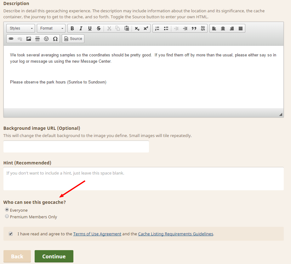Insert a special character (omega)

pos(55,39)
